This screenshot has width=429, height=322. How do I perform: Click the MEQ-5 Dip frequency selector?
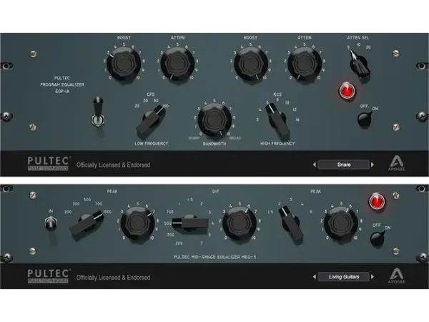pyautogui.click(x=190, y=223)
